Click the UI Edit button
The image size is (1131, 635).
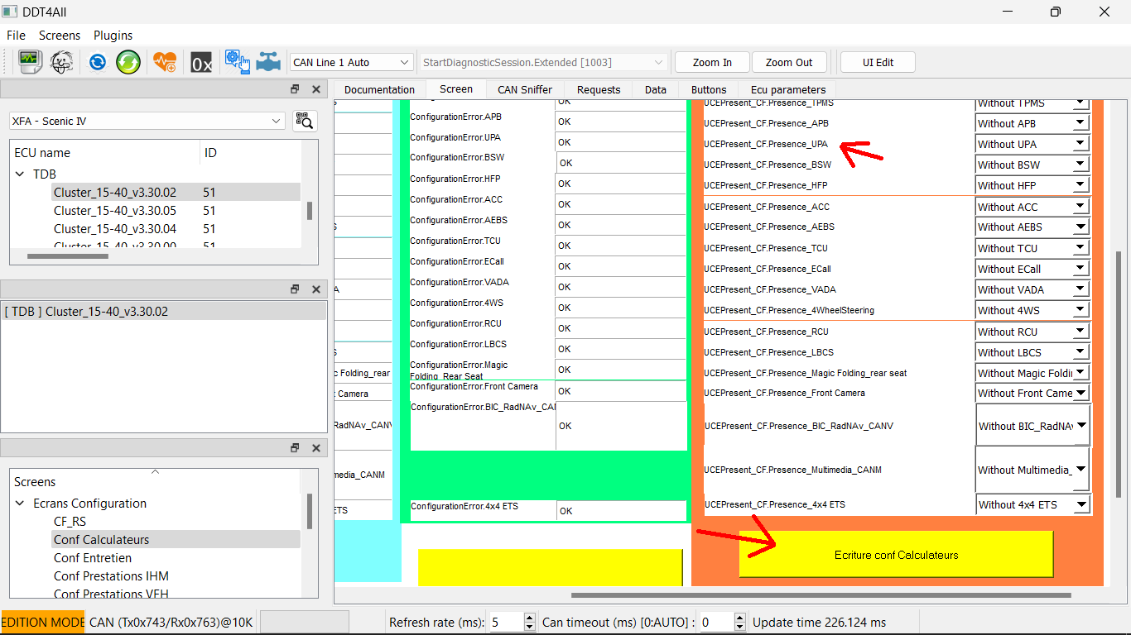(877, 61)
